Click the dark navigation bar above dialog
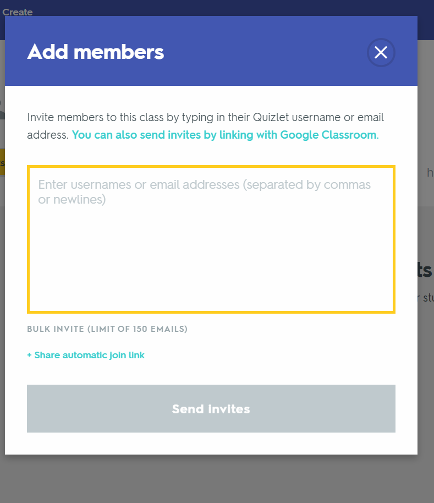This screenshot has height=503, width=434. (x=220, y=8)
